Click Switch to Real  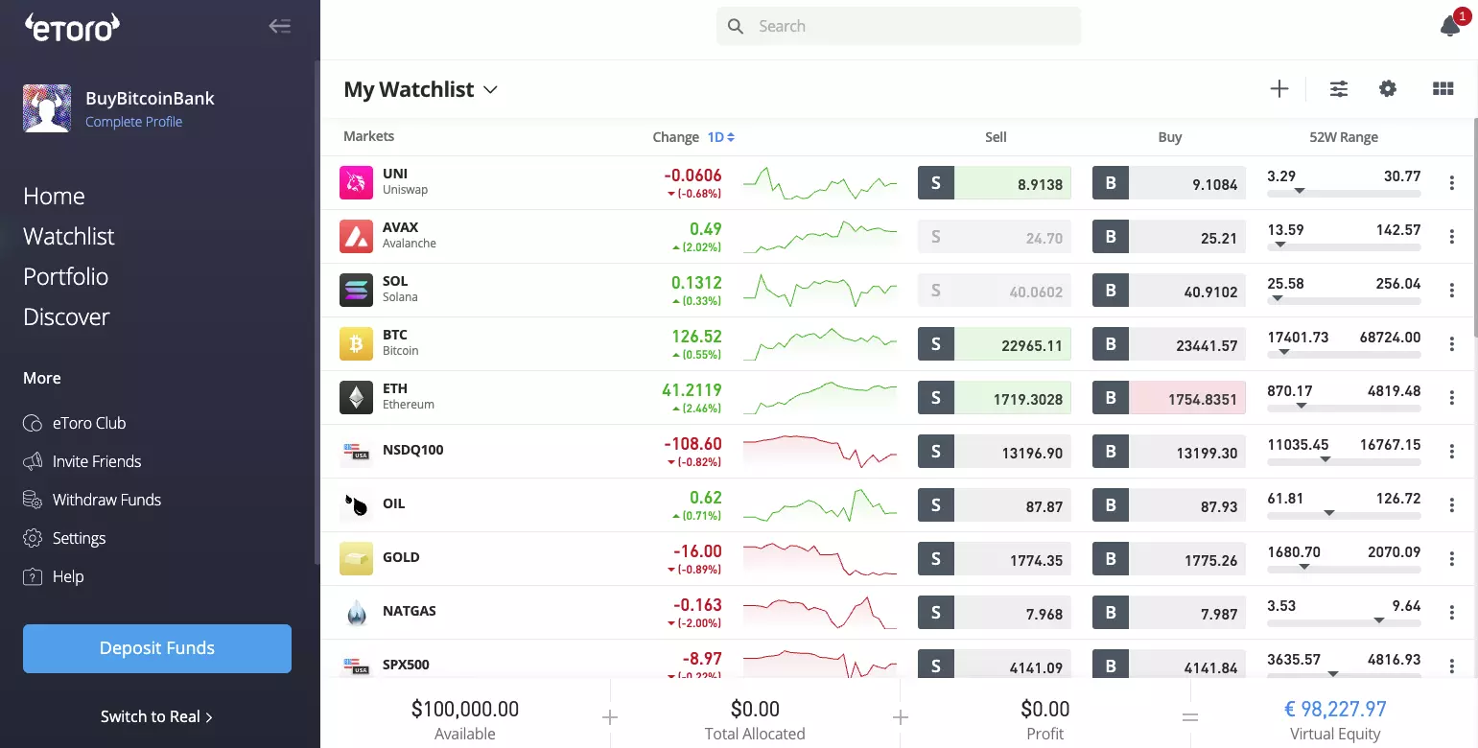pyautogui.click(x=157, y=716)
